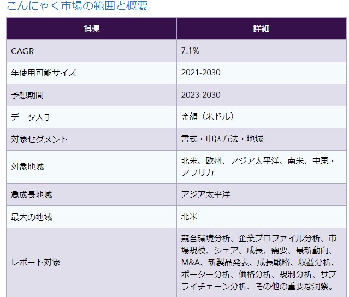Select the 急成長地域 label cell
This screenshot has height=297, width=349.
31,195
